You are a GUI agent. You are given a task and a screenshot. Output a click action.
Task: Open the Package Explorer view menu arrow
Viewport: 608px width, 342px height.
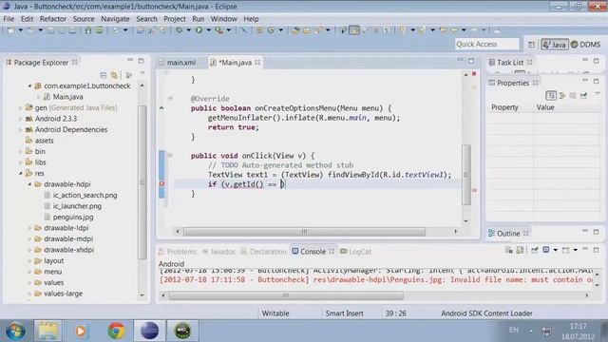tap(142, 73)
